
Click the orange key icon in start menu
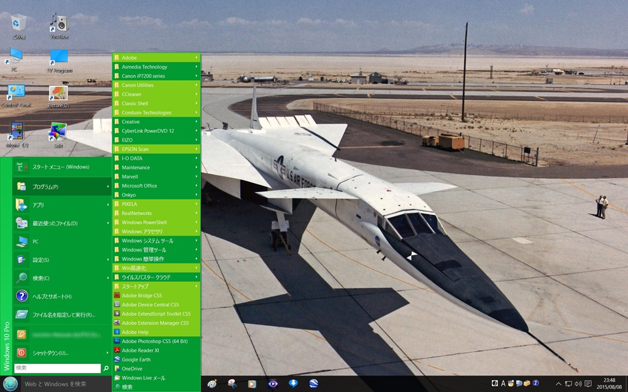(x=21, y=334)
